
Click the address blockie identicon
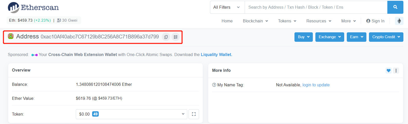[x=11, y=36]
